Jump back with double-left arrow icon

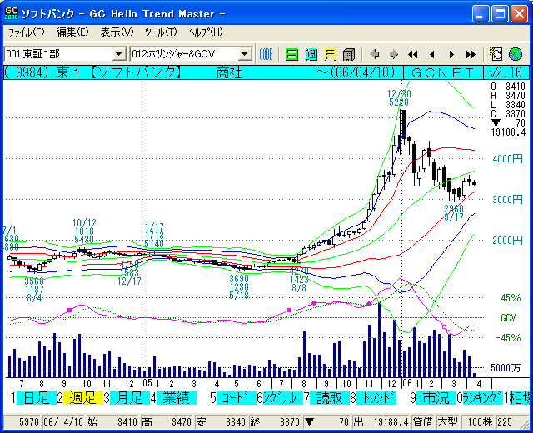(x=413, y=54)
